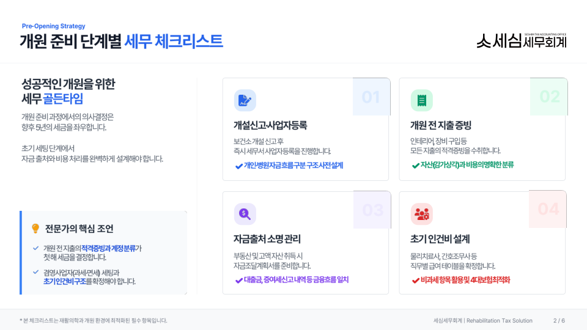Screen dimensions: 587x330
Task: Click the red people-group icon on card 04
Action: 421,213
